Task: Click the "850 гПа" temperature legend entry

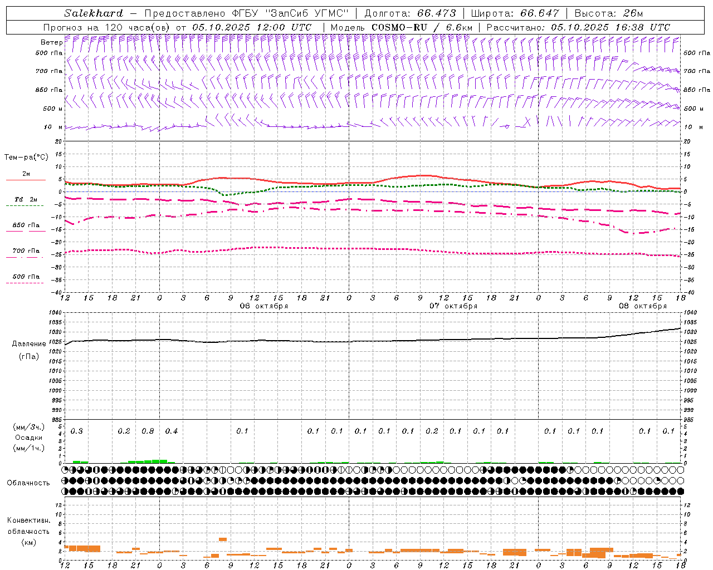Action: (x=26, y=225)
